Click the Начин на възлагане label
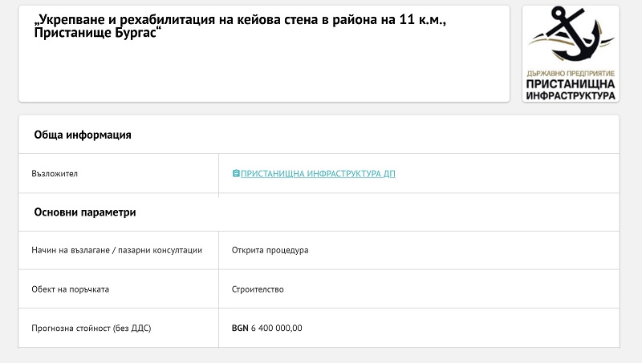The height and width of the screenshot is (363, 642). pos(116,250)
